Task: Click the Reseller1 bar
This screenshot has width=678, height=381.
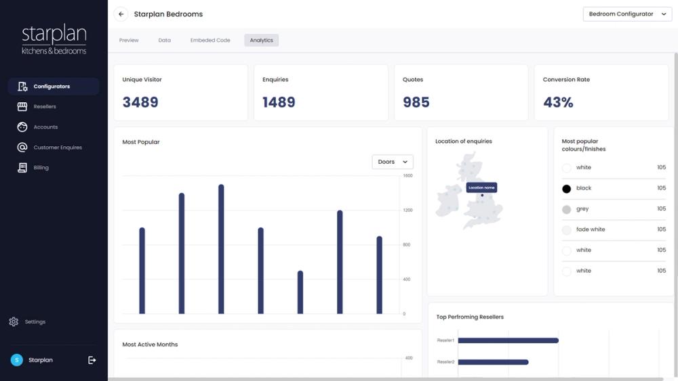Action: click(x=508, y=340)
